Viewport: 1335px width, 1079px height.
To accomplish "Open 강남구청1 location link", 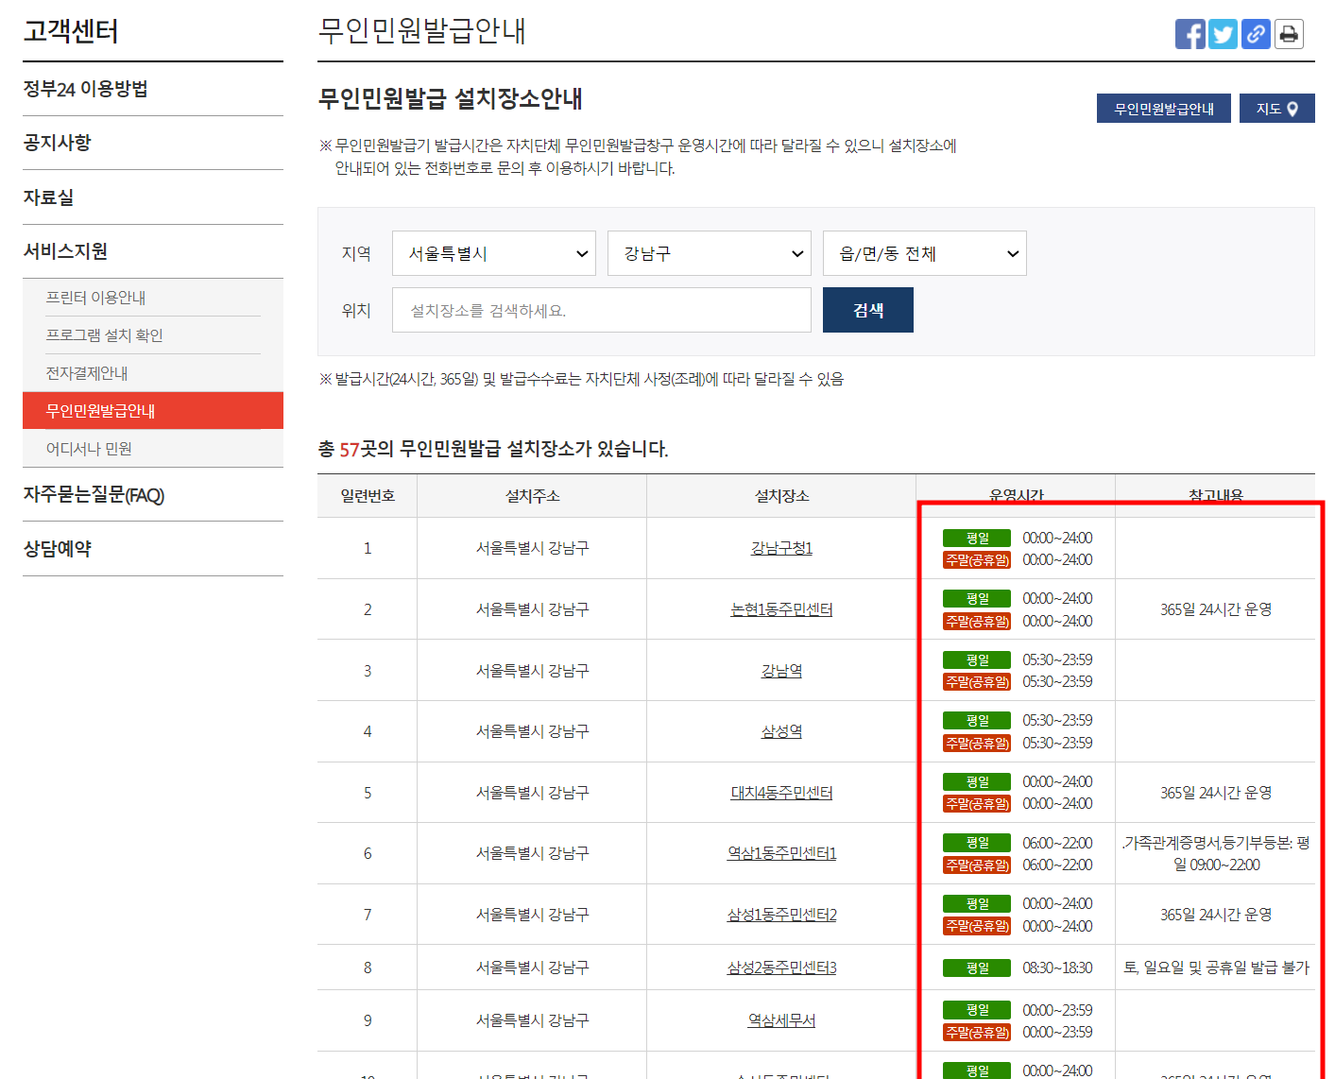I will [x=781, y=548].
